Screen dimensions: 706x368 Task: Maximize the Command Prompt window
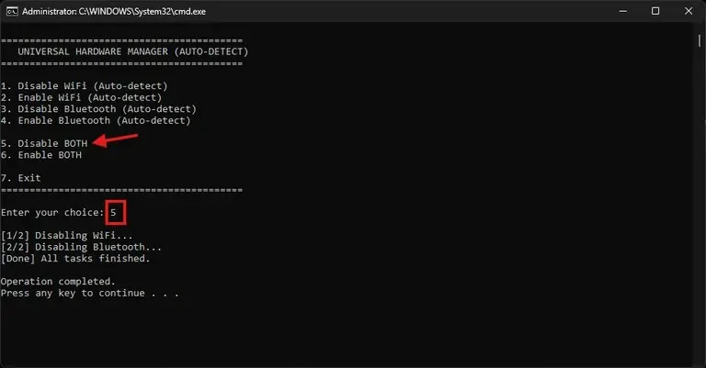(655, 11)
